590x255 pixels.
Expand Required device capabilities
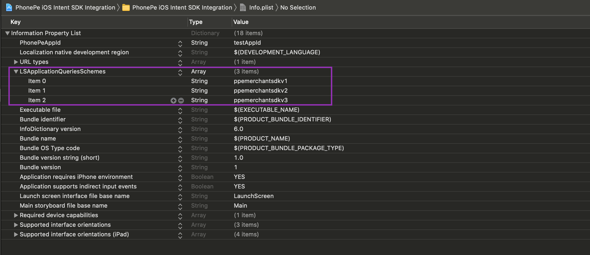click(x=16, y=215)
